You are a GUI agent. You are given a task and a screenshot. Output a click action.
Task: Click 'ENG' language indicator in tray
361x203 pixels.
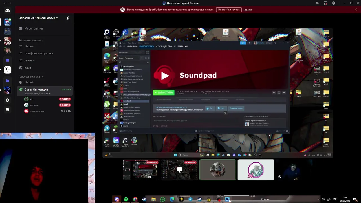pos(335,199)
